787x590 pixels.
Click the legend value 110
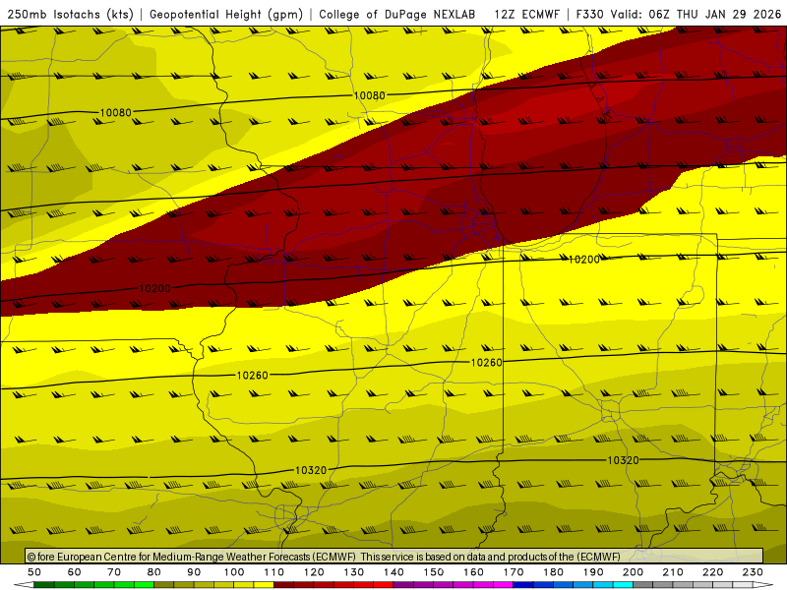click(x=274, y=572)
